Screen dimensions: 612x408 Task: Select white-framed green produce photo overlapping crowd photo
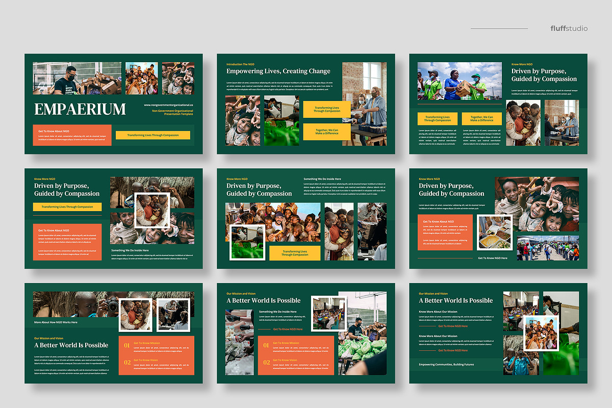pyautogui.click(x=247, y=242)
